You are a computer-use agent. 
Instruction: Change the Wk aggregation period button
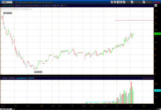click(x=119, y=2)
